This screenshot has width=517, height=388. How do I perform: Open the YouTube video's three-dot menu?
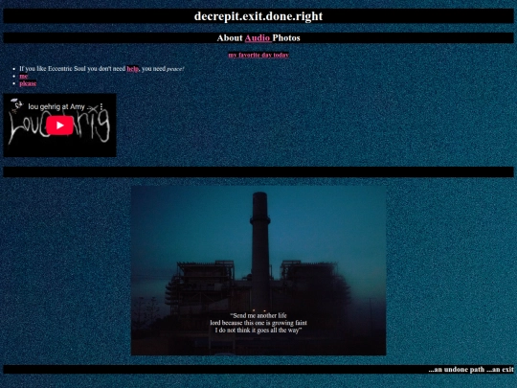point(101,106)
